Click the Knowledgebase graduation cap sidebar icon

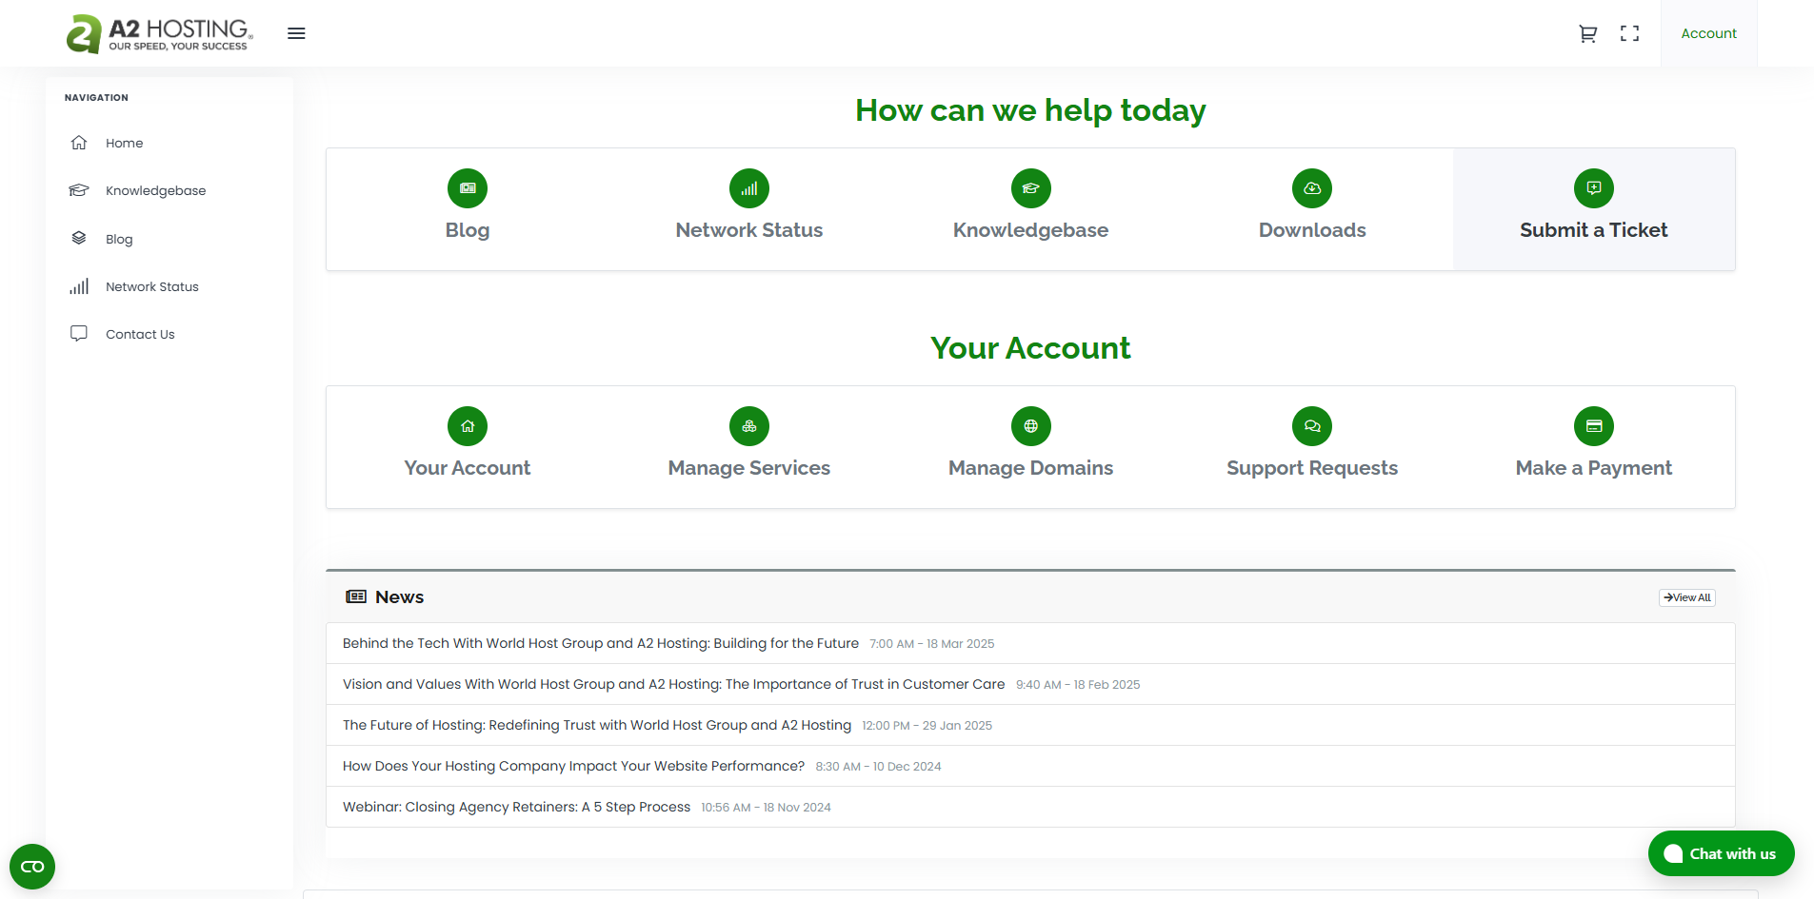79,190
